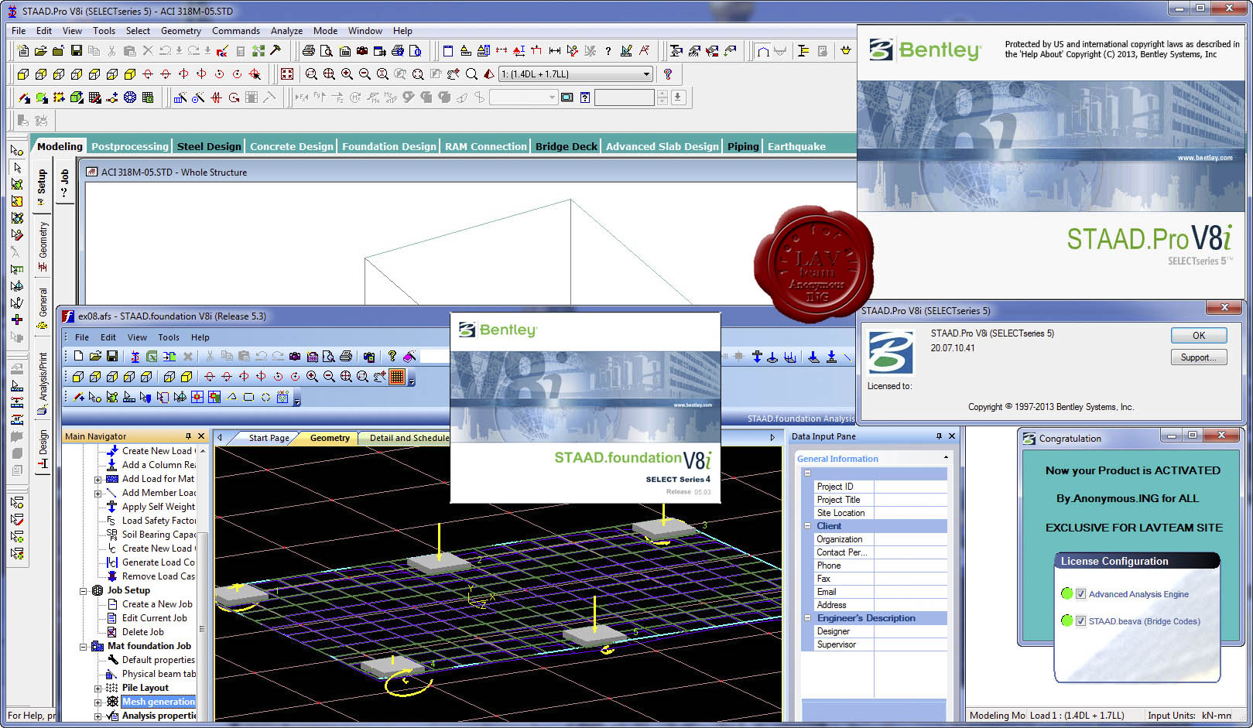Click OK in the About dialog
The height and width of the screenshot is (728, 1253).
coord(1199,336)
